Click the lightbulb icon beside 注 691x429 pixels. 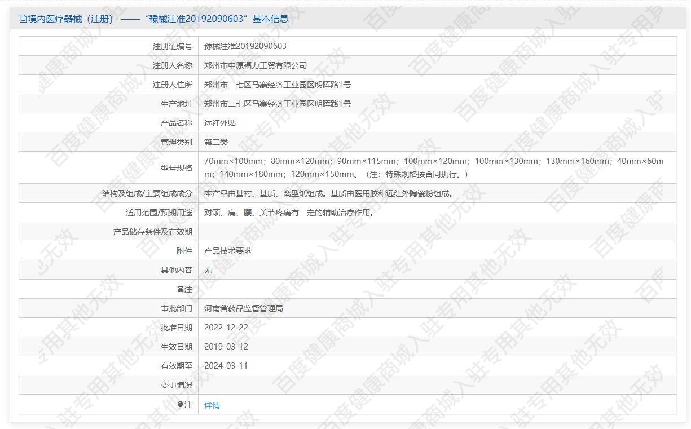[x=181, y=405]
